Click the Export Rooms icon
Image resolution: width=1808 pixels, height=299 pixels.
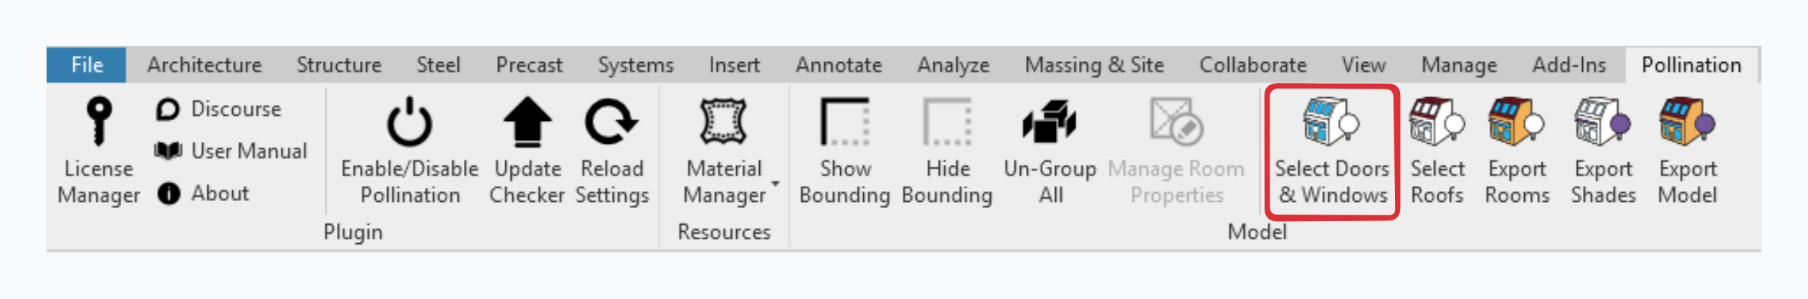point(1517,122)
